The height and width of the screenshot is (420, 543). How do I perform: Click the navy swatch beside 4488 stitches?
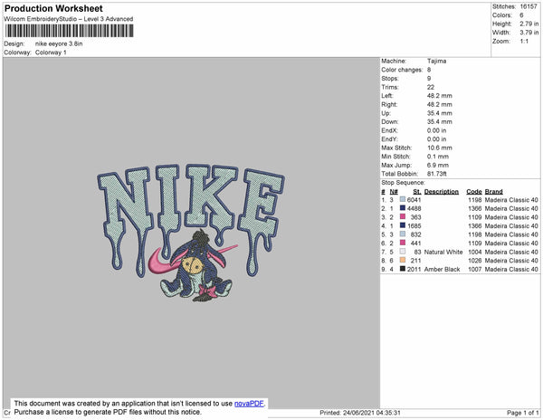(x=403, y=208)
